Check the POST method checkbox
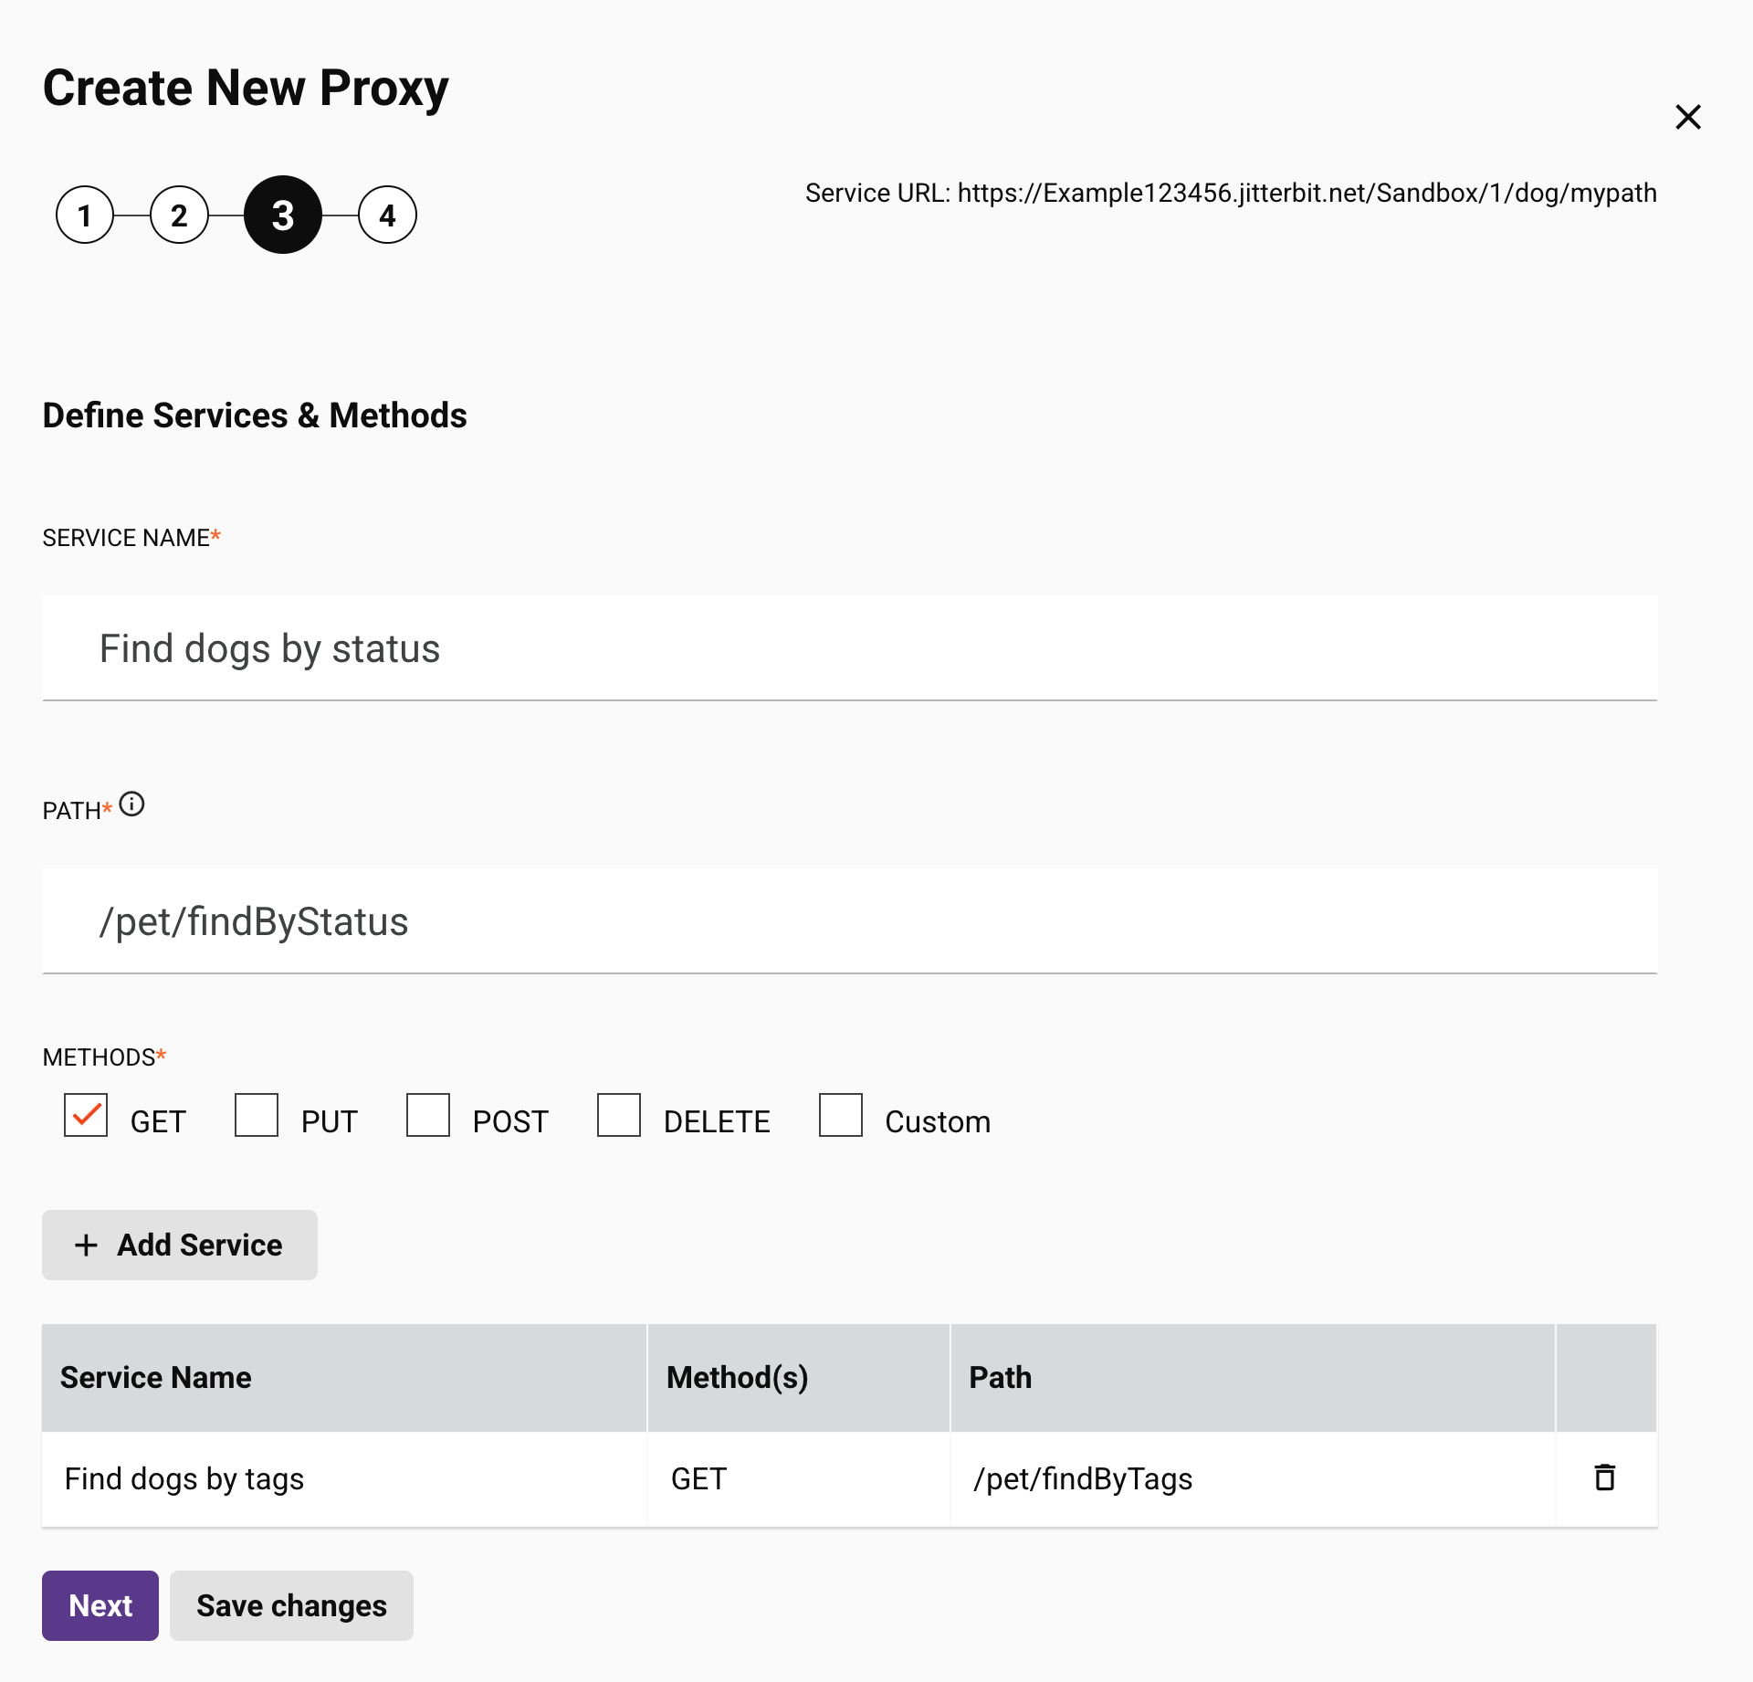This screenshot has width=1753, height=1682. [x=427, y=1115]
